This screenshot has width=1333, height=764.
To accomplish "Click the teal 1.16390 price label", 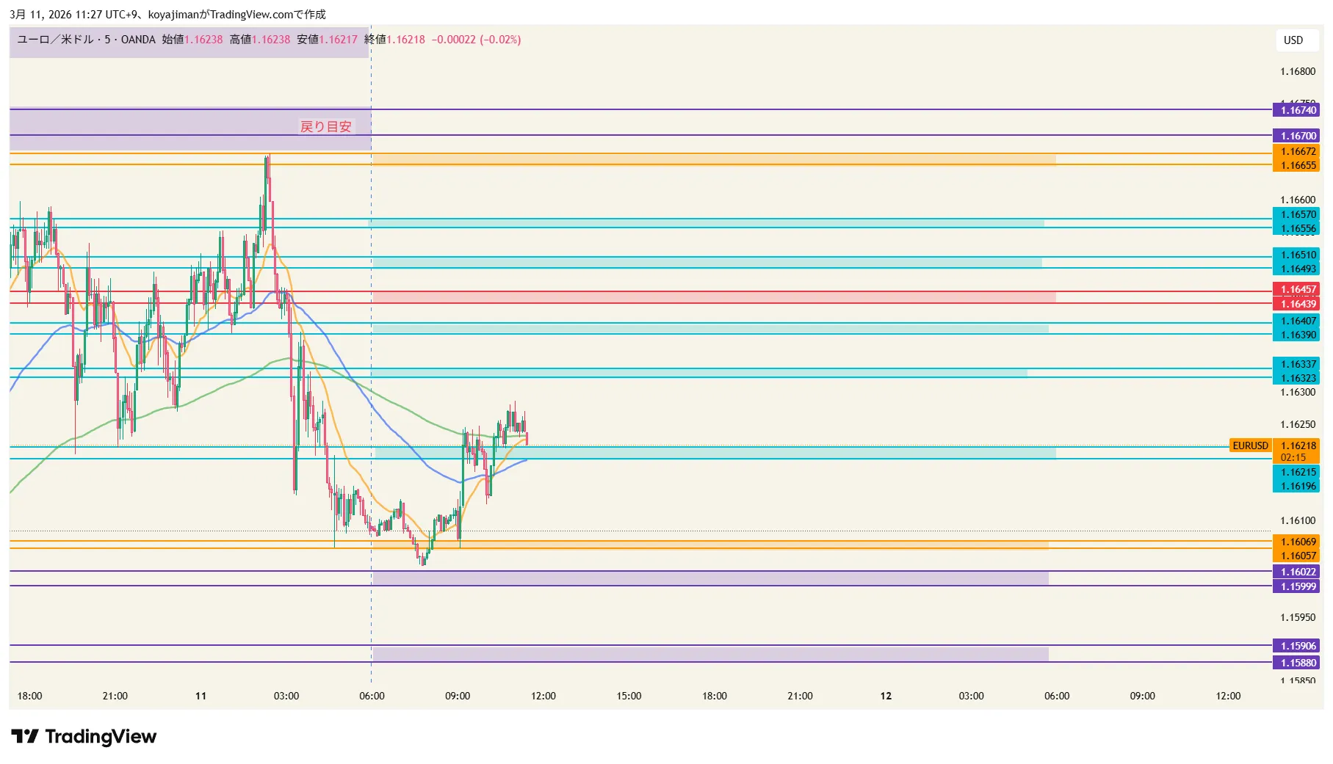I will pyautogui.click(x=1296, y=335).
